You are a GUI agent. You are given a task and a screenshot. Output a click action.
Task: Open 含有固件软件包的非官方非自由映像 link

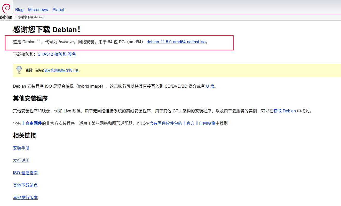[x=182, y=123]
